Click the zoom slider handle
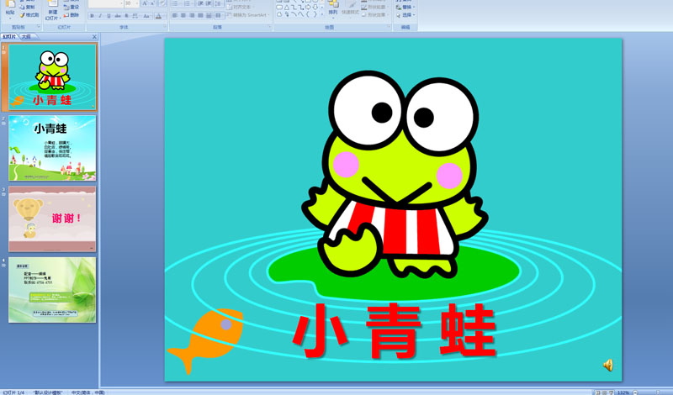This screenshot has height=395, width=673. 658,392
